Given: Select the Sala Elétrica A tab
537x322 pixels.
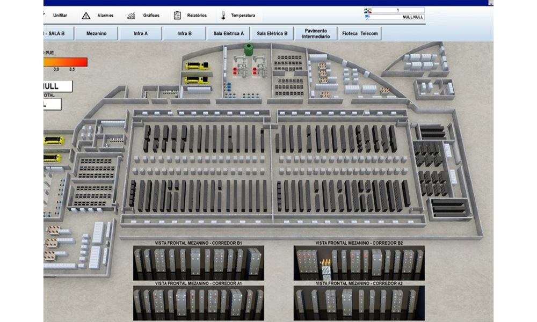Looking at the screenshot, I should pos(228,33).
